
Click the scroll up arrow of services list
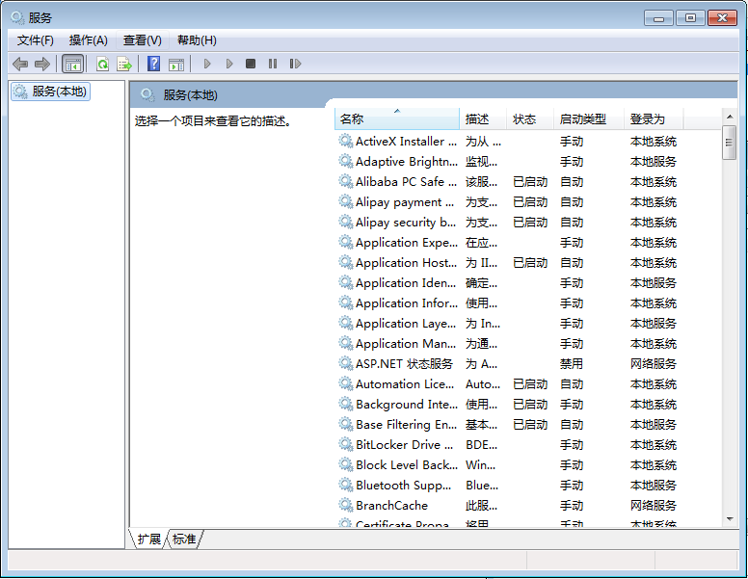coord(730,119)
